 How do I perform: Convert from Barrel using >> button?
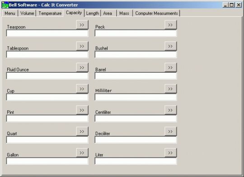[170, 67]
